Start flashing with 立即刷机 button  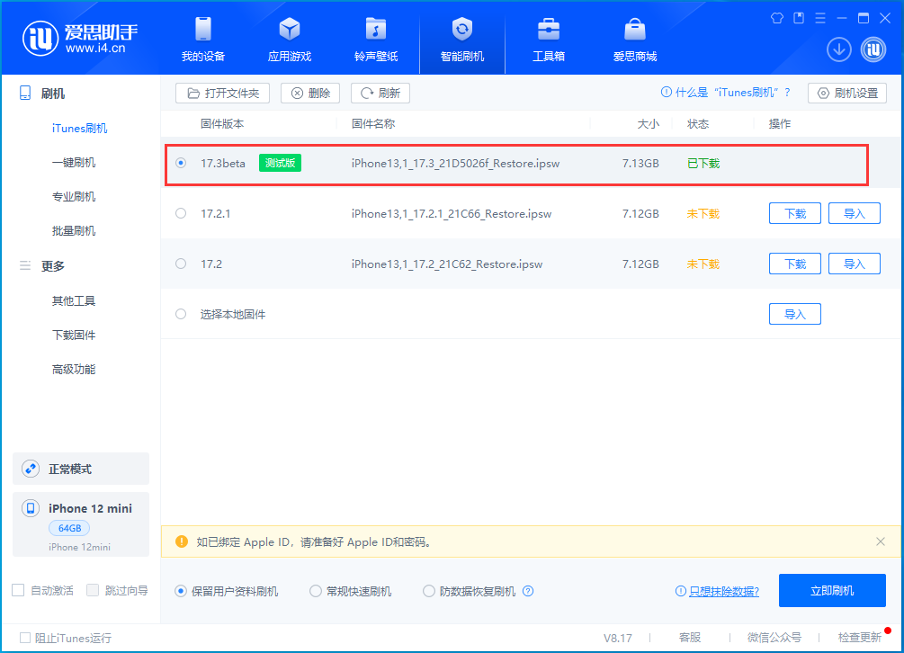(x=831, y=591)
